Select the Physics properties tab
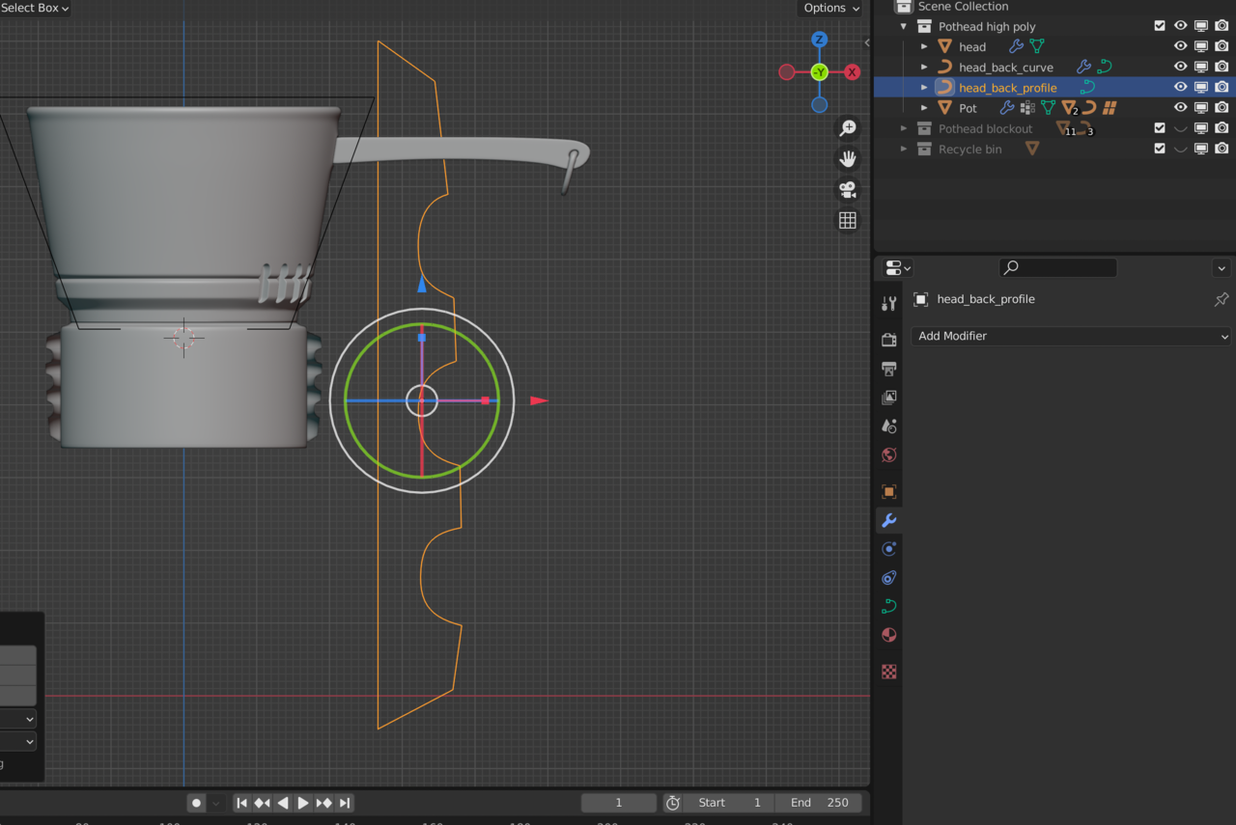 (888, 578)
